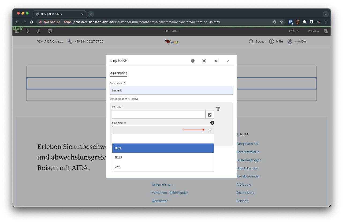Viewport: 343px width, 223px height.
Task: Toggle fullscreen for Ship to XF dialog
Action: point(204,61)
